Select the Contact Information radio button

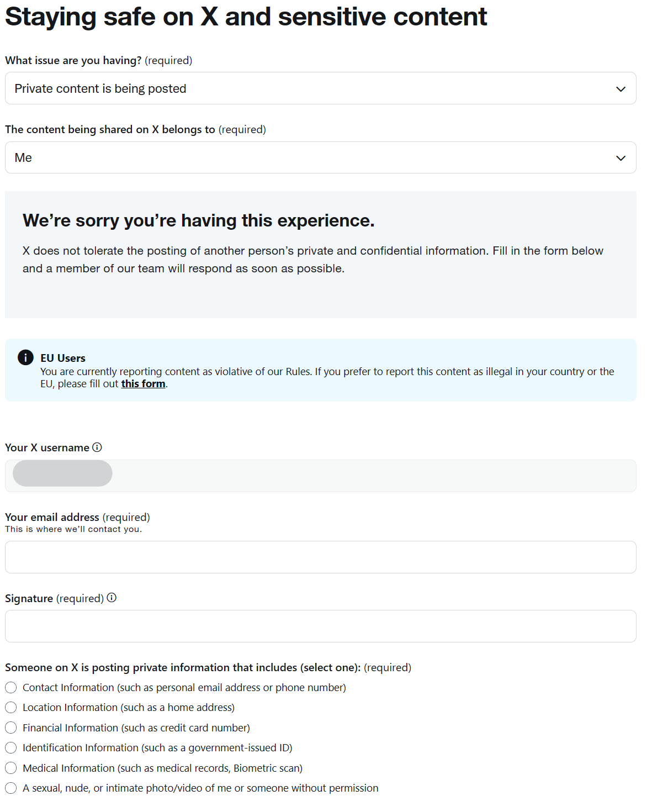tap(10, 687)
